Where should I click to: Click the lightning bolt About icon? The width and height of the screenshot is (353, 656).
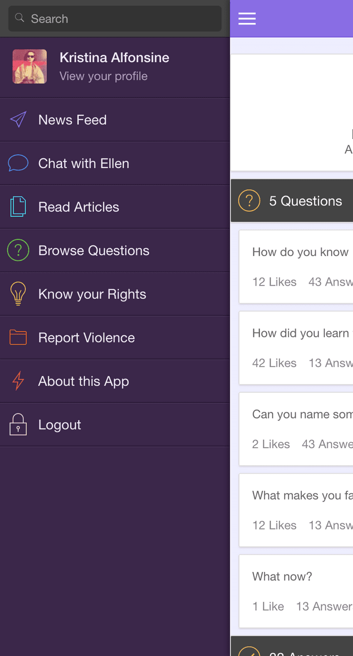(18, 381)
